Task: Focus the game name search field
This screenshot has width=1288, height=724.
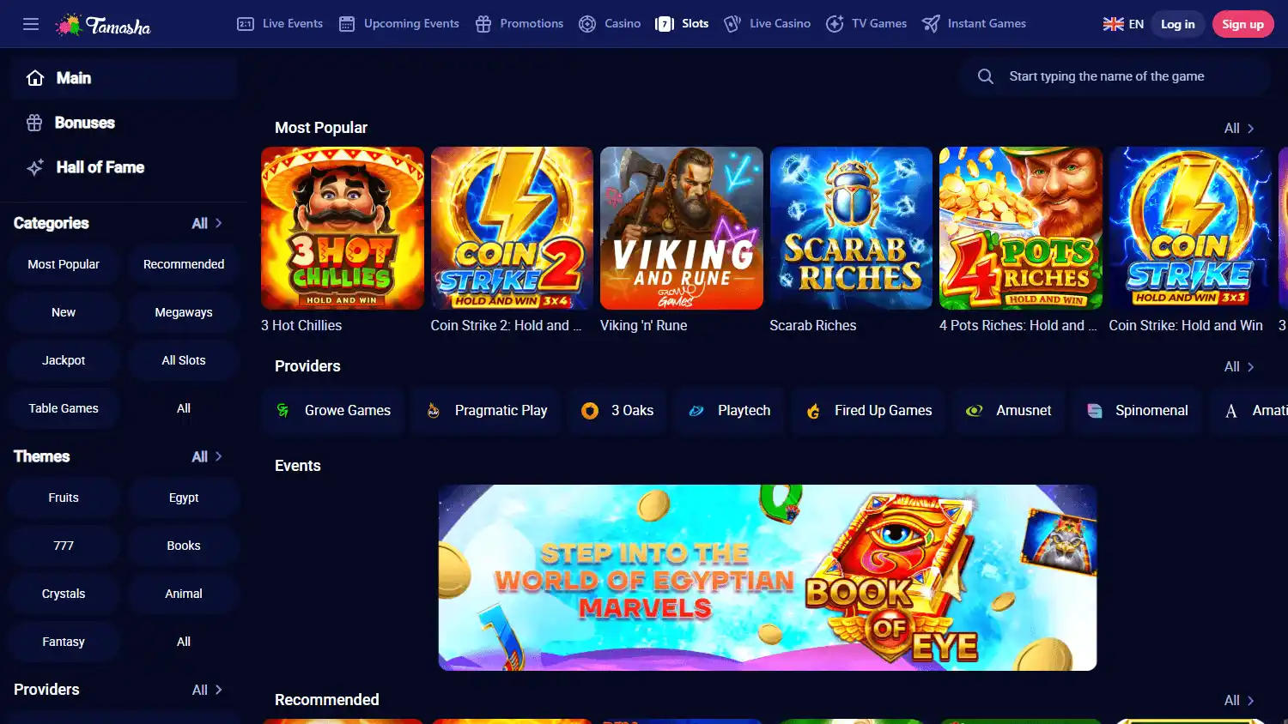Action: click(1115, 76)
